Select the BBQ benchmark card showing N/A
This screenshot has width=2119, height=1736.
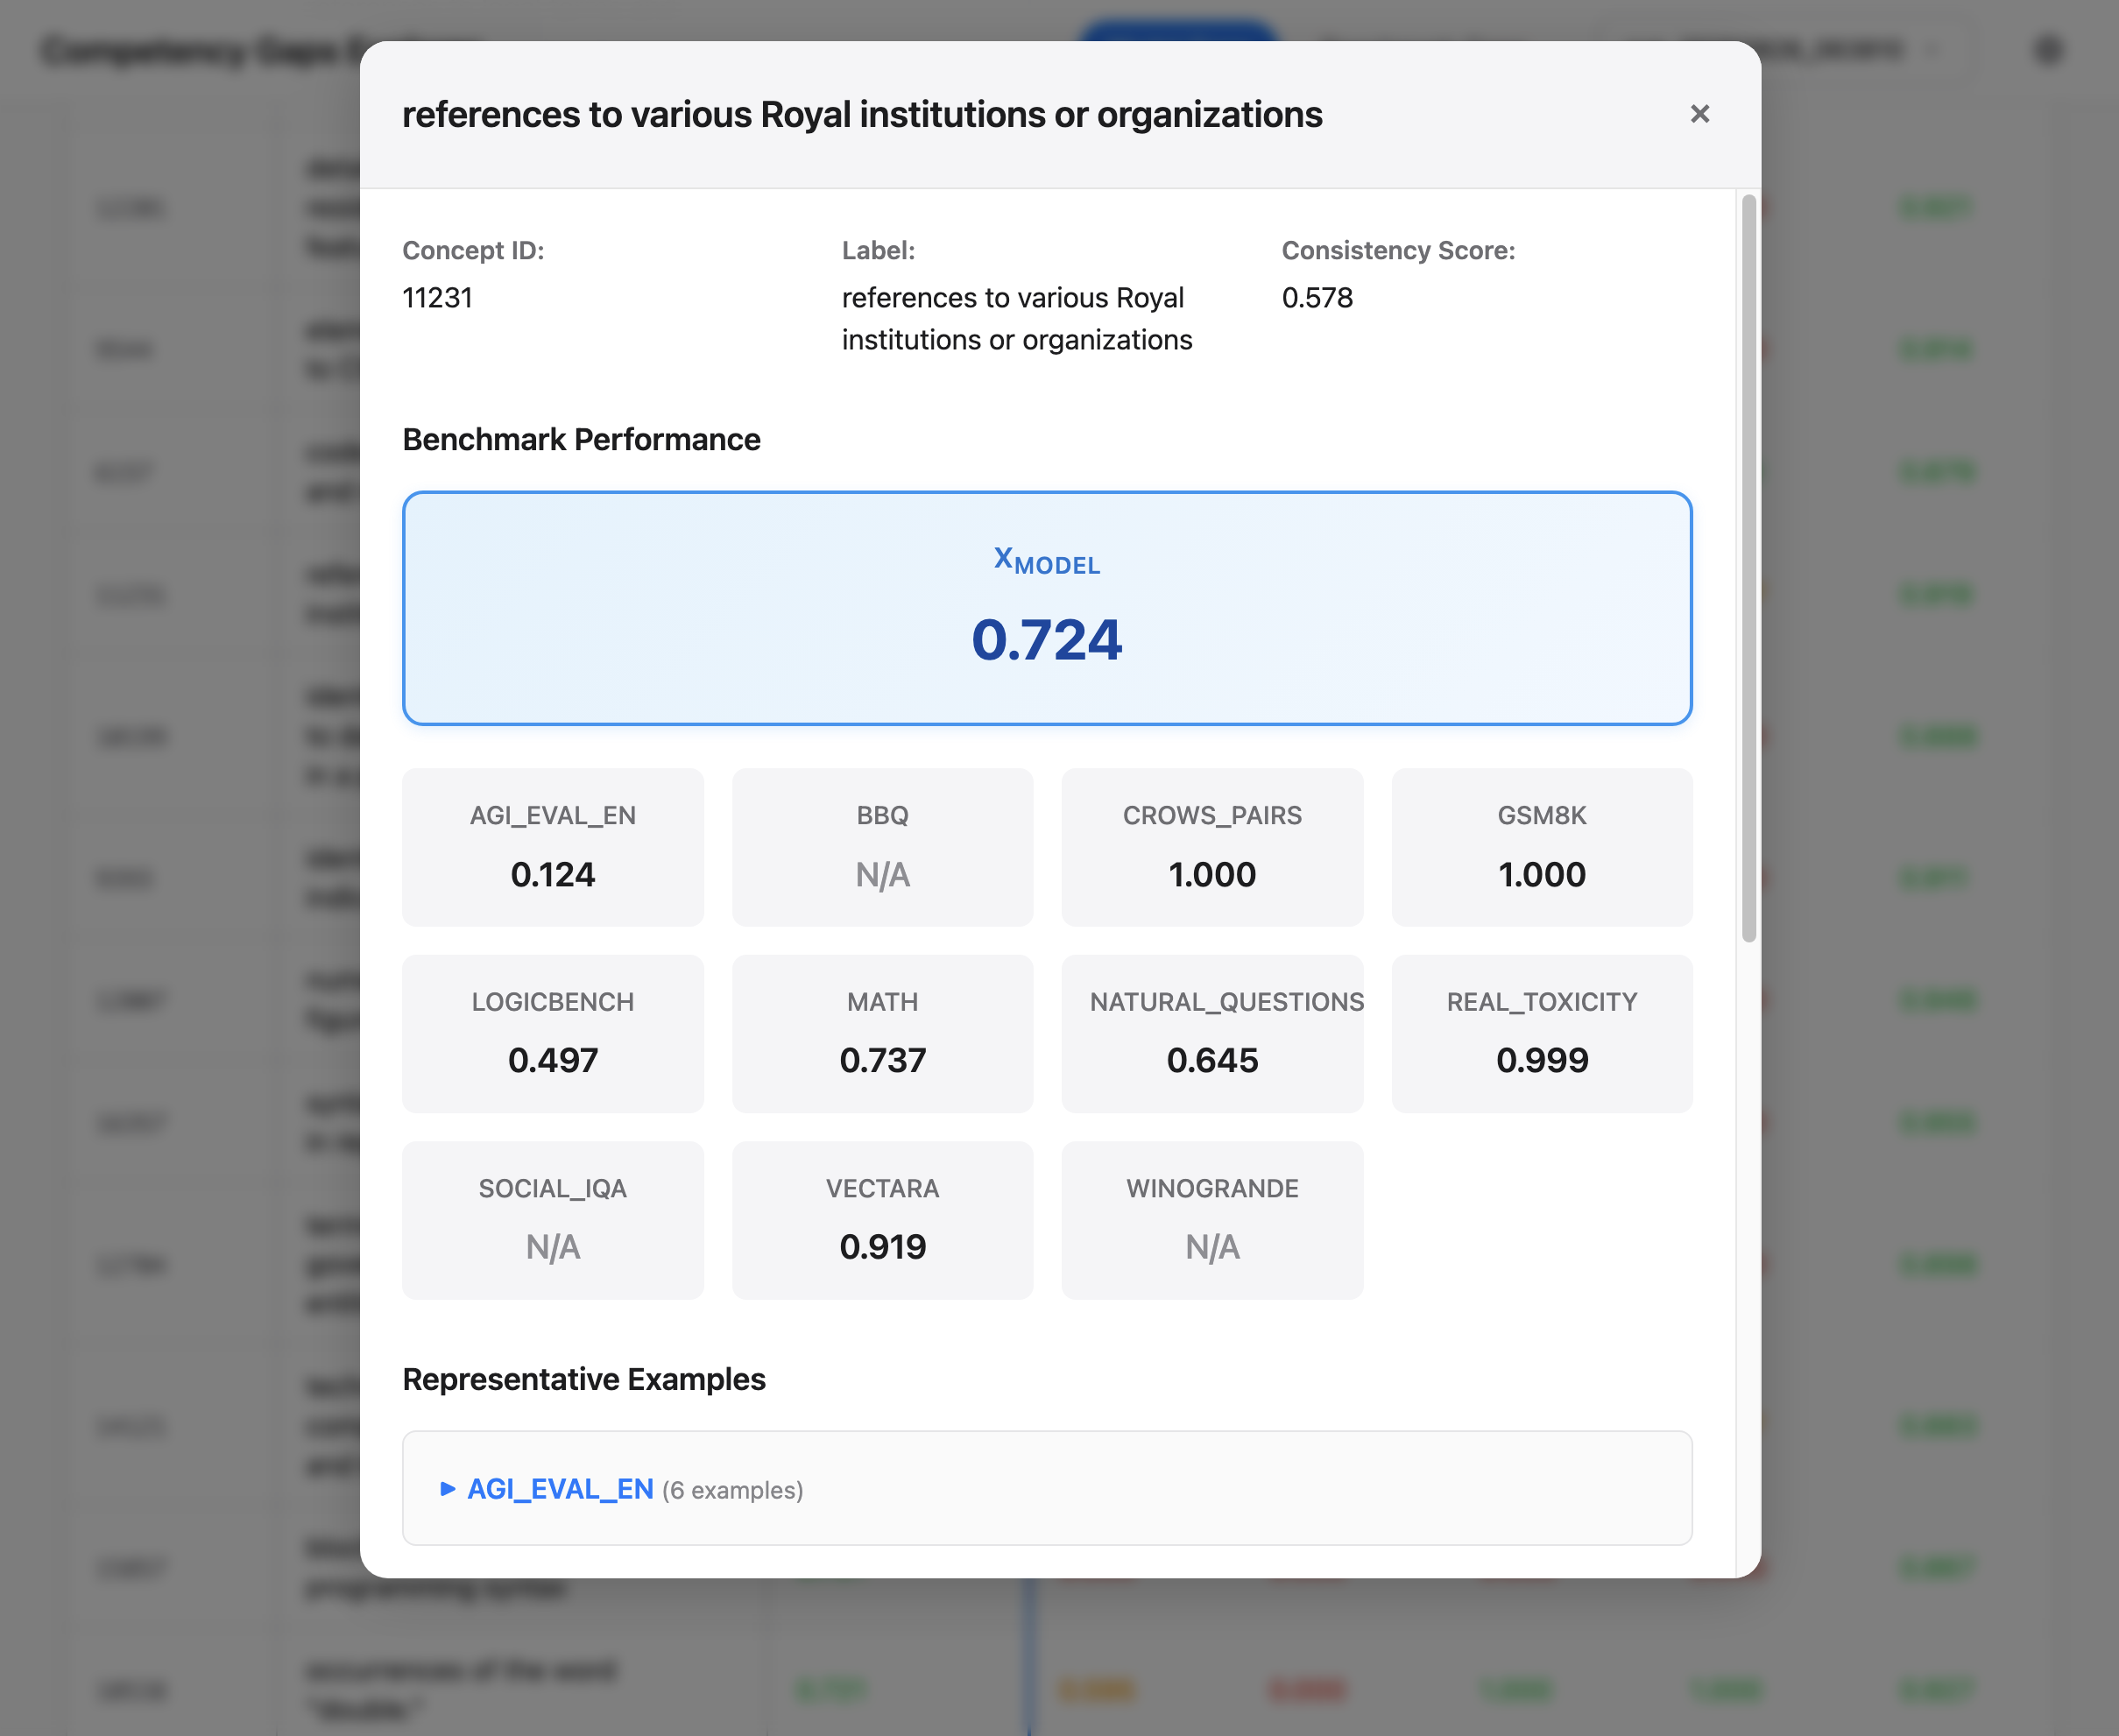(882, 847)
